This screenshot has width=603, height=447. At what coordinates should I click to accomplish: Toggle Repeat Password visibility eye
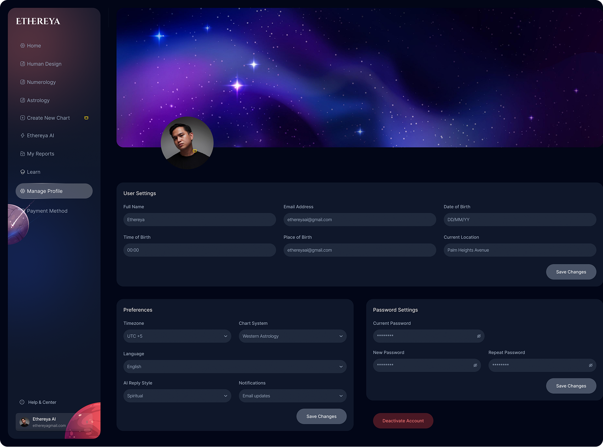pyautogui.click(x=591, y=365)
